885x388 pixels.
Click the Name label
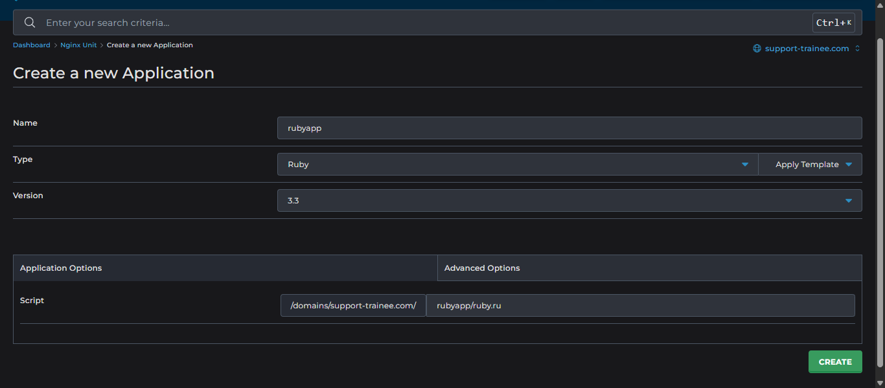[x=25, y=123]
